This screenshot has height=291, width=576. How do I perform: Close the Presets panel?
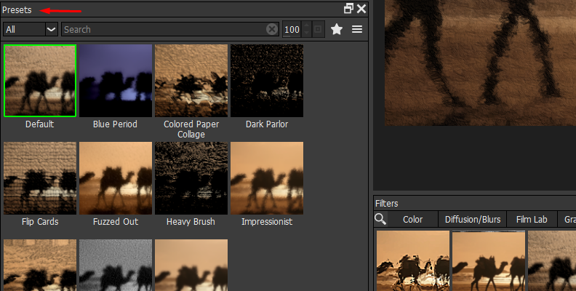pyautogui.click(x=361, y=9)
